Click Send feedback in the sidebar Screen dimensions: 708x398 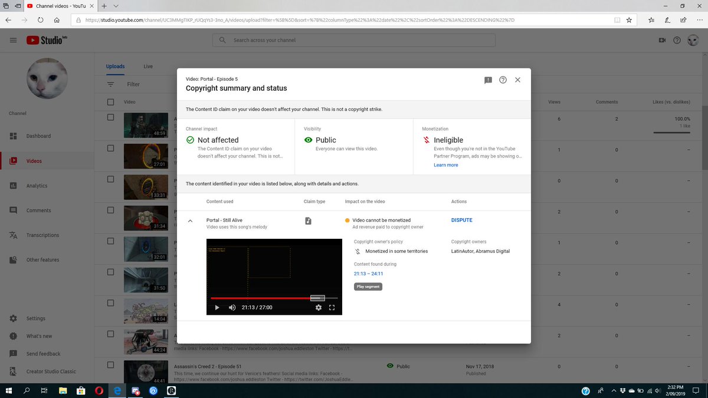tap(47, 354)
